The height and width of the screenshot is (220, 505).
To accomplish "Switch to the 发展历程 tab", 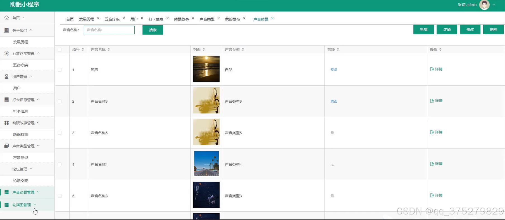I will (86, 19).
